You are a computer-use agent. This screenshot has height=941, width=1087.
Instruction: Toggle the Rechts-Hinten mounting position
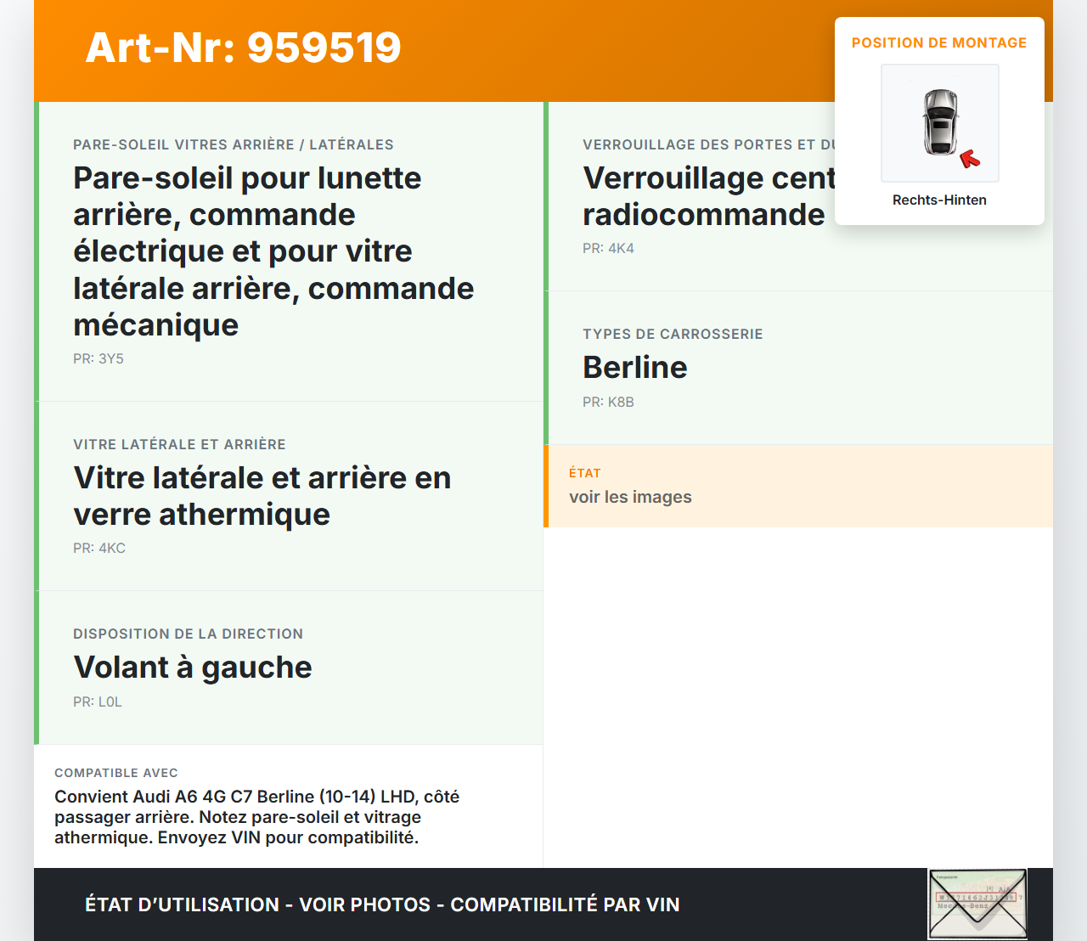coord(939,200)
